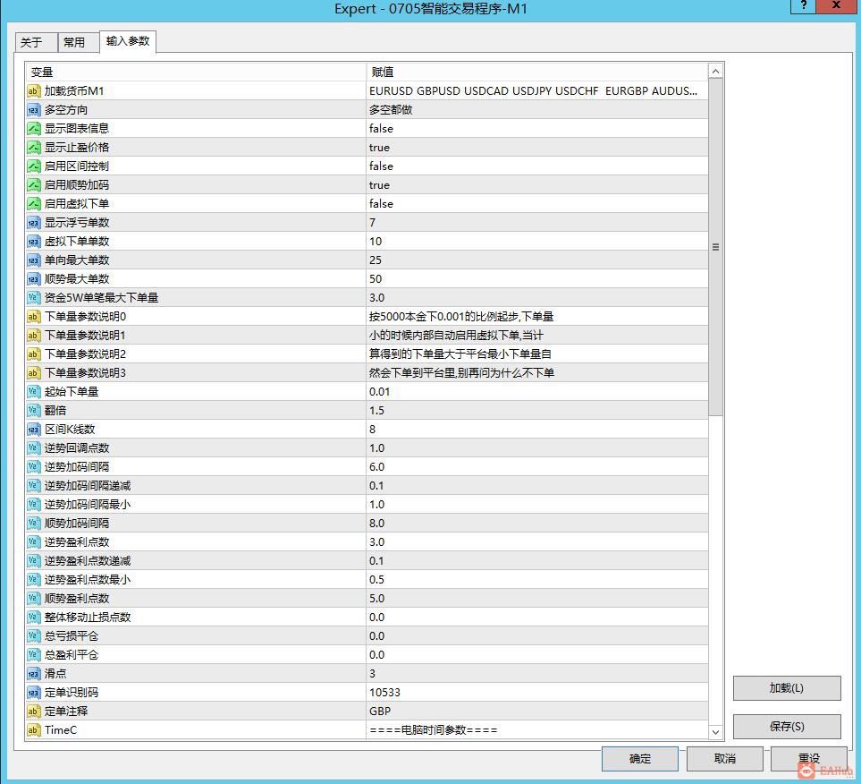
Task: Click double icon beside 翻倍
Action: (x=33, y=411)
